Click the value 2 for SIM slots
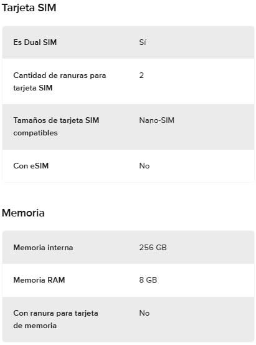 point(141,75)
